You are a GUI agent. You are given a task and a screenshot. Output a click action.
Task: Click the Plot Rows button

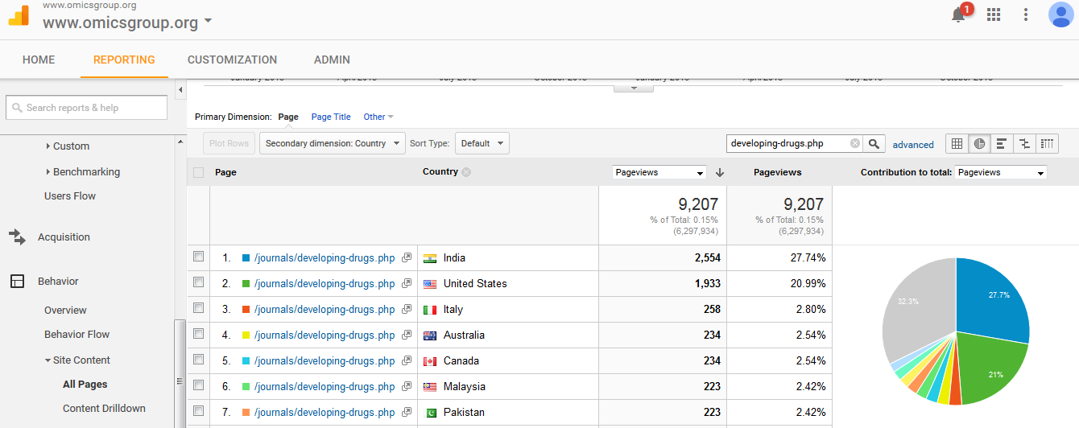click(229, 143)
